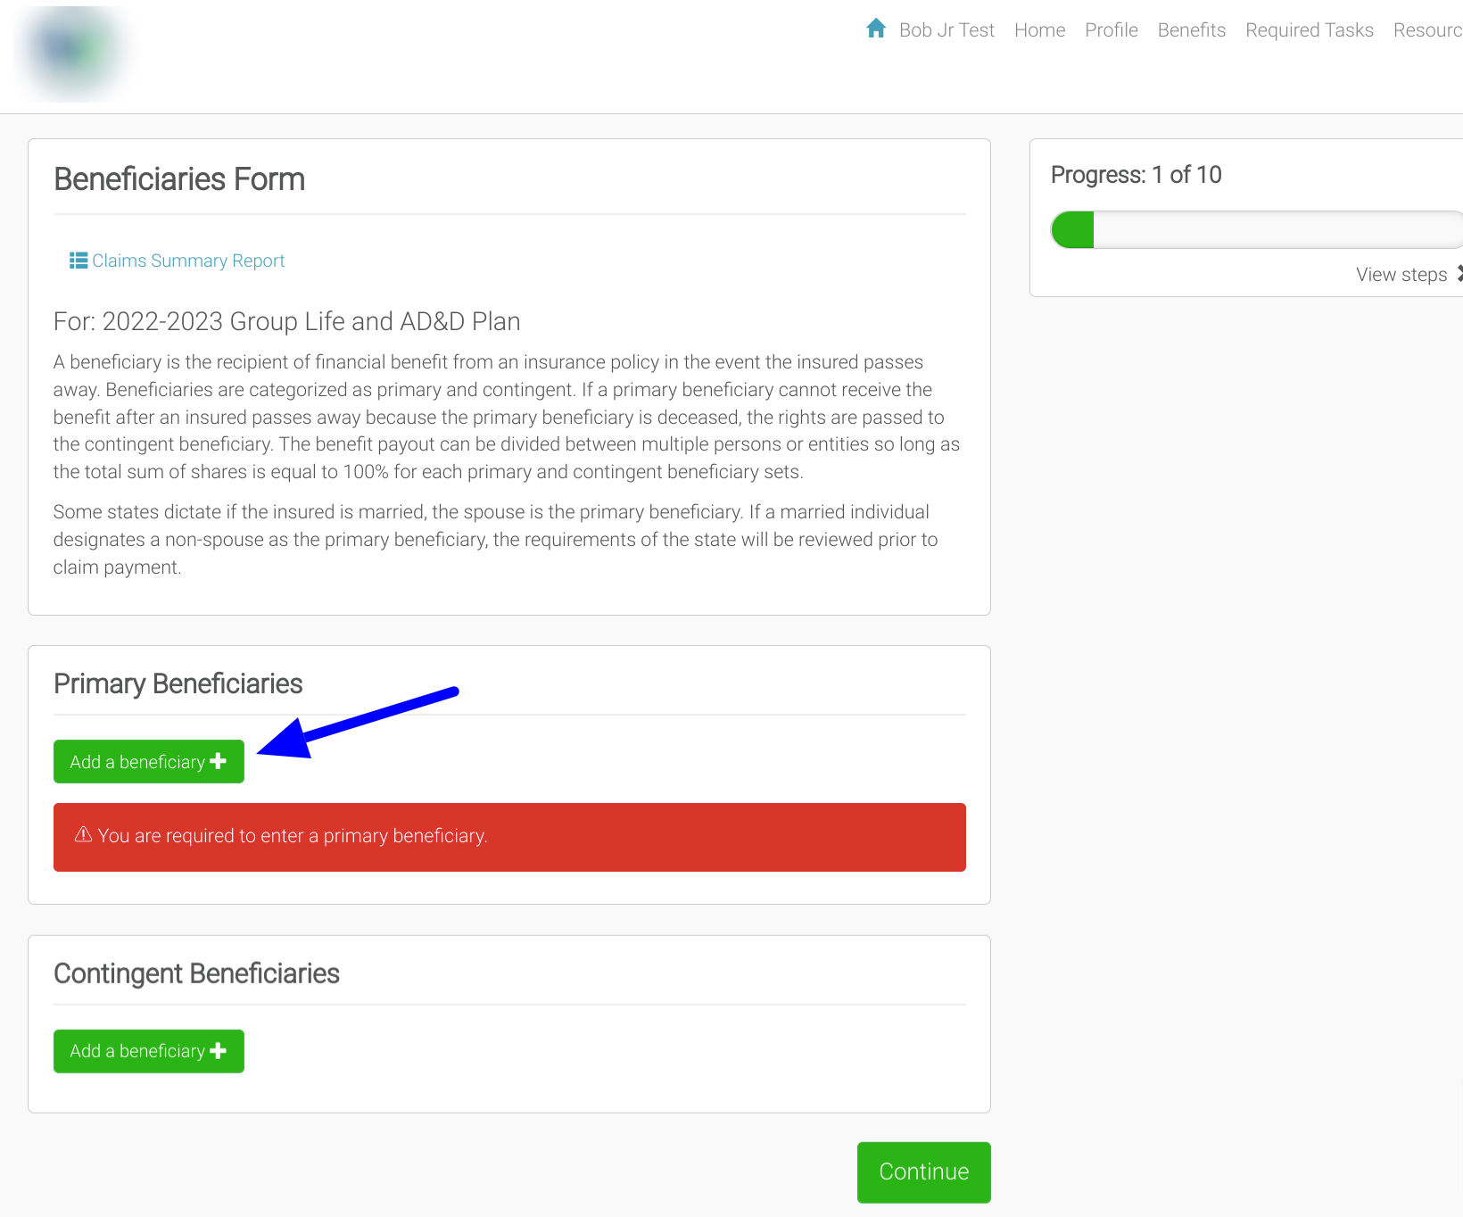Add a primary beneficiary
Screen dimensions: 1463x1217
click(148, 762)
